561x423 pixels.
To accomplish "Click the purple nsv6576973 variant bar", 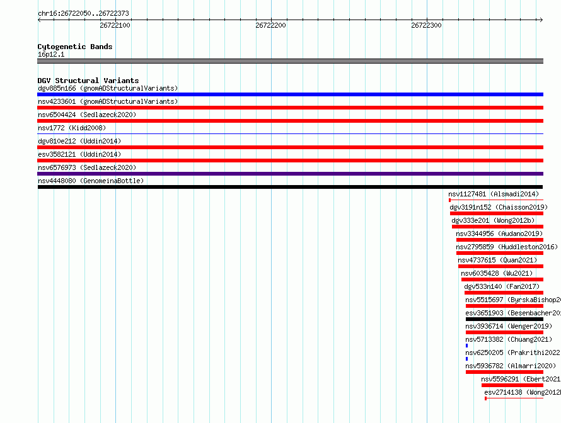I will 290,174.
